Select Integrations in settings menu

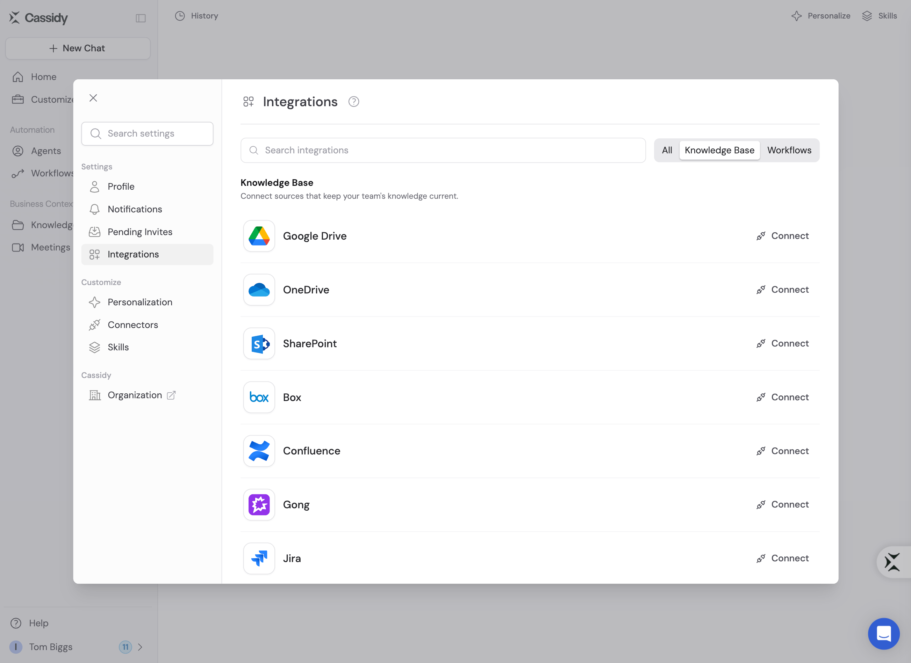(x=147, y=254)
